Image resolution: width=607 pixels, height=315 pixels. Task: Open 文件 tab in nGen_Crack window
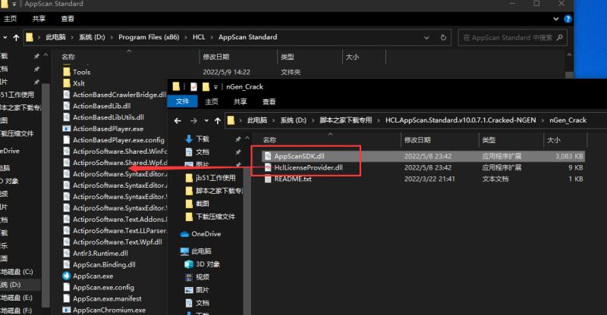point(182,101)
